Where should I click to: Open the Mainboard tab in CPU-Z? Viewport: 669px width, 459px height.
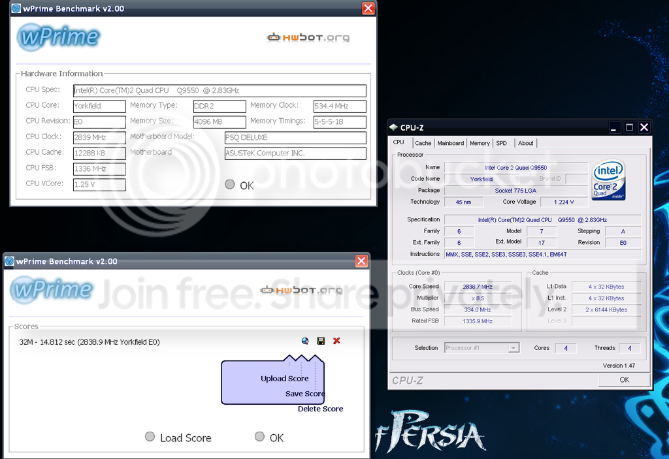click(x=451, y=144)
